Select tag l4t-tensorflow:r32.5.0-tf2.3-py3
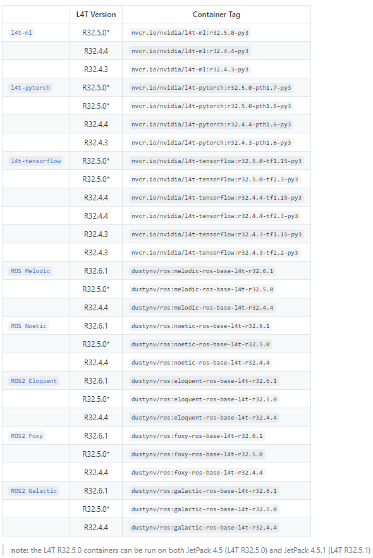373x558 pixels. point(214,179)
